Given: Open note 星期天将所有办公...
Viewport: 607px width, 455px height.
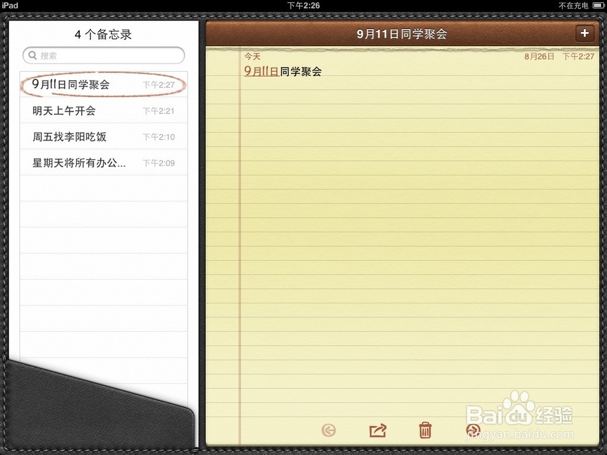Looking at the screenshot, I should (x=104, y=163).
